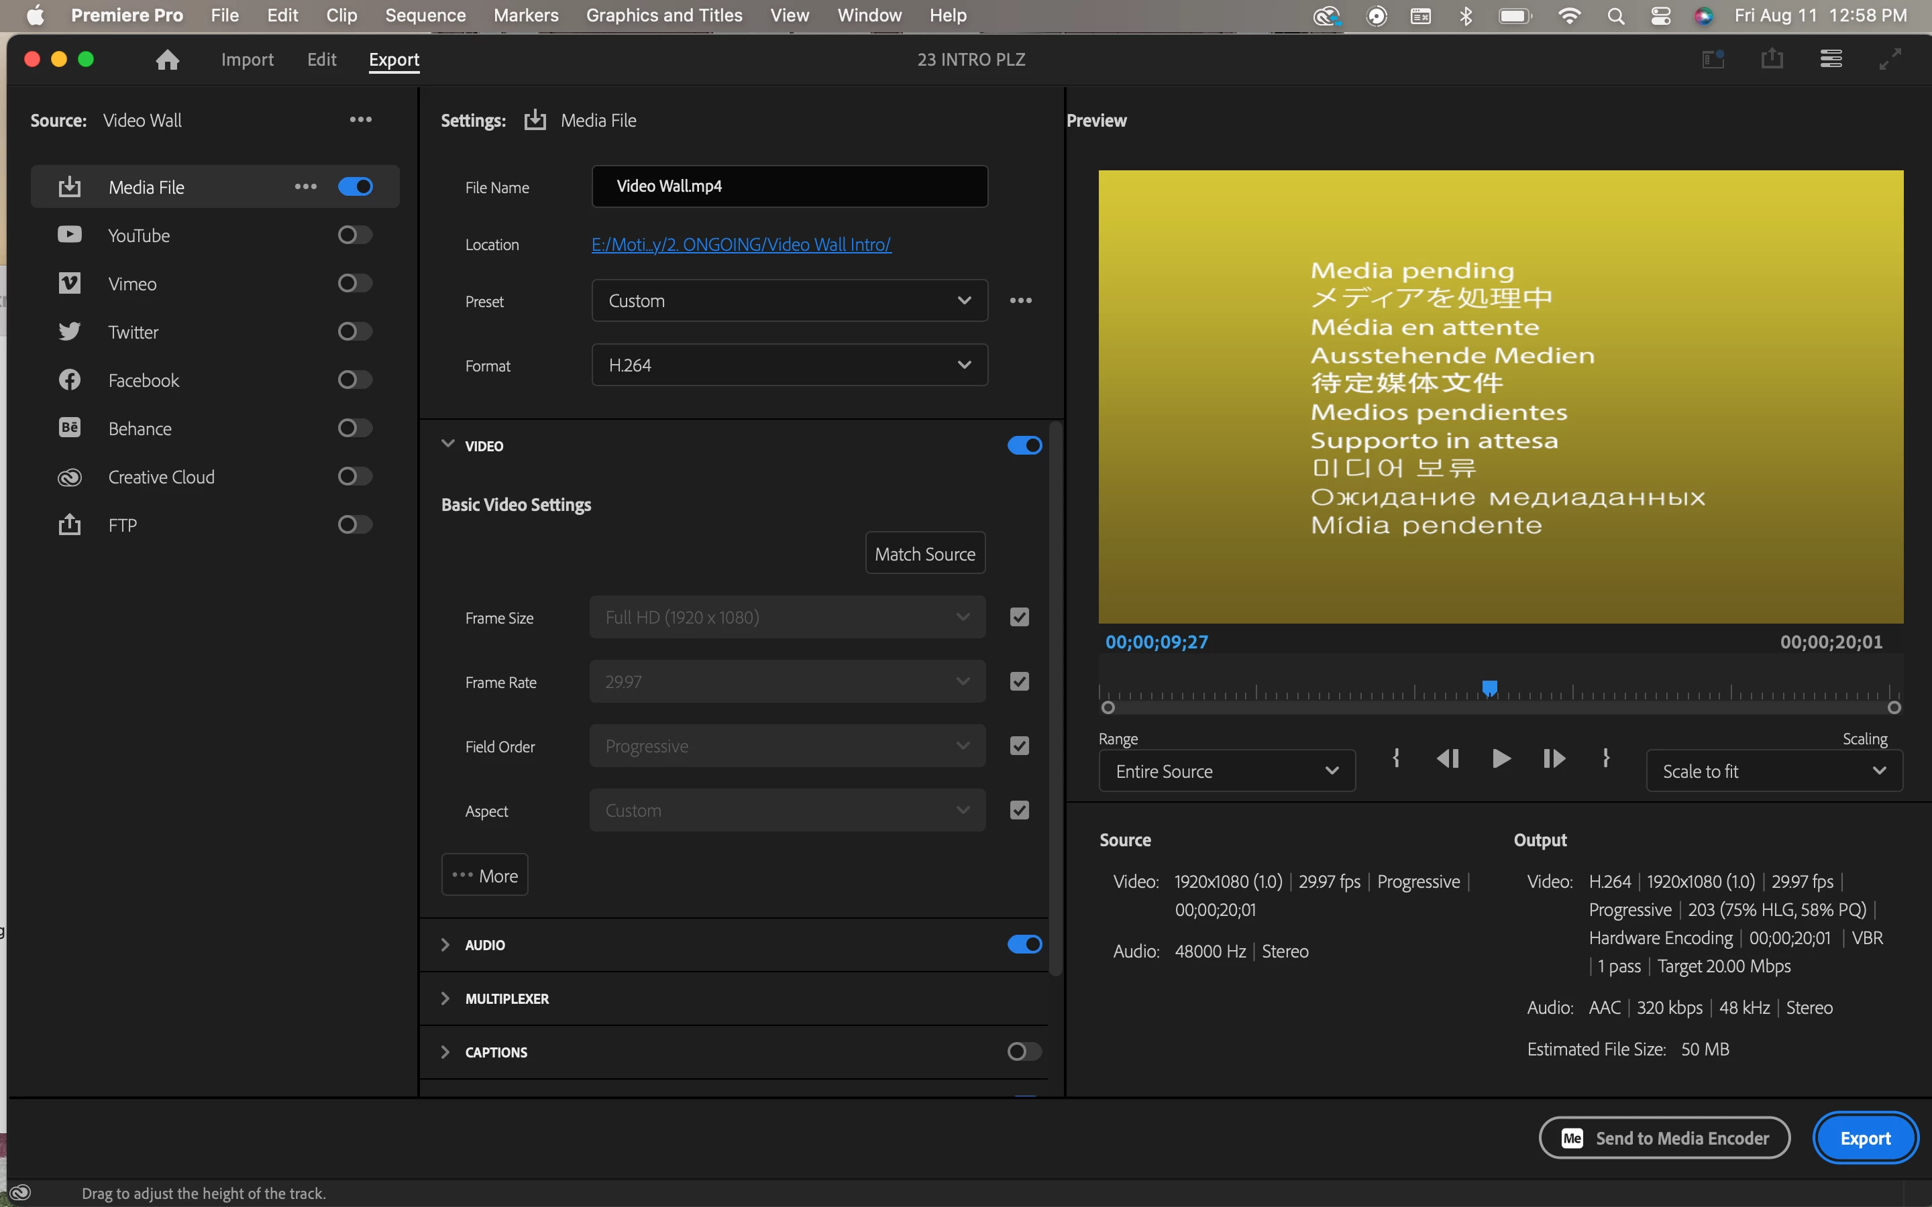Screen dimensions: 1932x1207
Task: Click the Send to Media Encoder button
Action: click(1664, 1139)
